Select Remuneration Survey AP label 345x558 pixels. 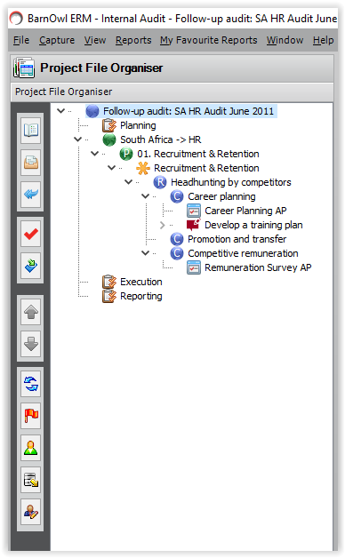point(258,267)
